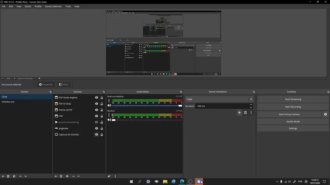Move source up arrow in Sources toolbar
330x185 pixels.
tap(73, 176)
